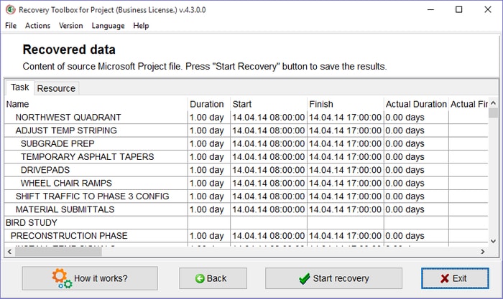Screen dimensions: 503x299
Task: Click the Actual Fin column header
Action: [x=469, y=104]
